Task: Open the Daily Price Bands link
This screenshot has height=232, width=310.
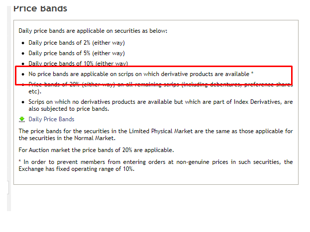Action: [x=51, y=119]
